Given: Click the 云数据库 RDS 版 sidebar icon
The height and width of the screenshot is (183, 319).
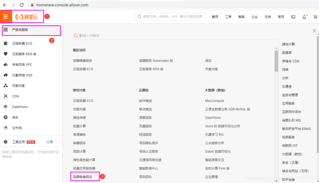Looking at the screenshot, I should [x=6, y=54].
